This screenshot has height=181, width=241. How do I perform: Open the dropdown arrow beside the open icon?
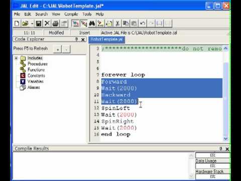coord(32,23)
